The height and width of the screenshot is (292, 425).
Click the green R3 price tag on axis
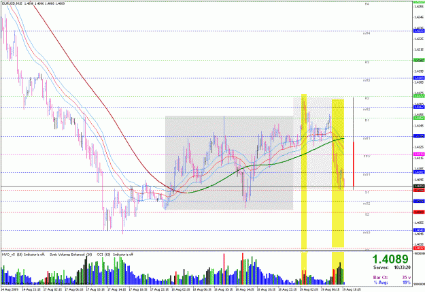pyautogui.click(x=419, y=61)
